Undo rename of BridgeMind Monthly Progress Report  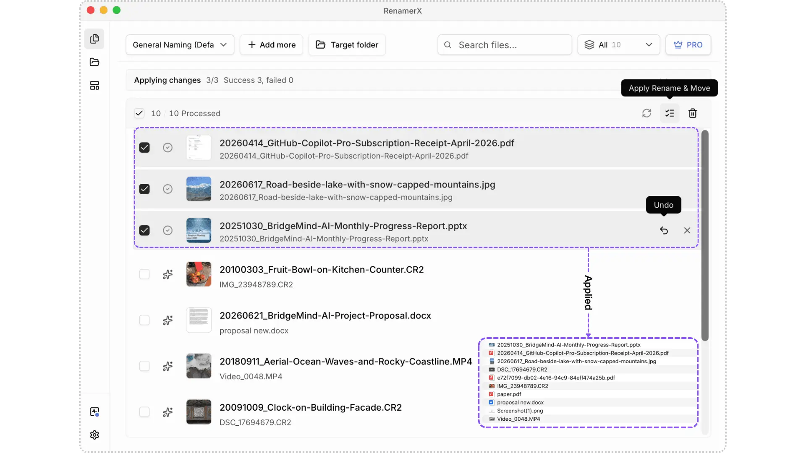pos(664,230)
